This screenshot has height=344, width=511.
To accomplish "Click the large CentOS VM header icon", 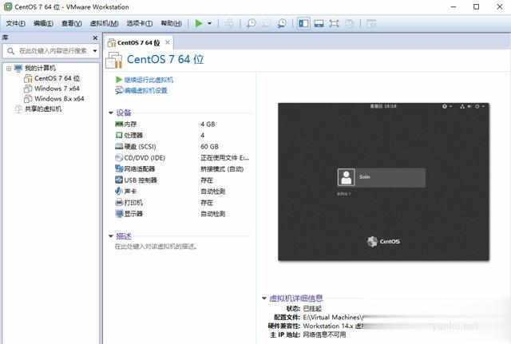I will point(114,61).
